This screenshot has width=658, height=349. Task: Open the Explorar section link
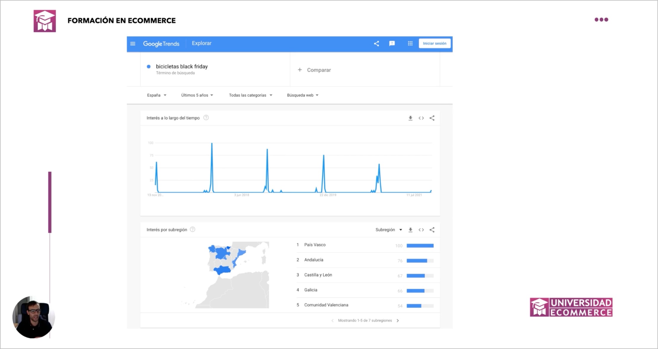pyautogui.click(x=202, y=43)
